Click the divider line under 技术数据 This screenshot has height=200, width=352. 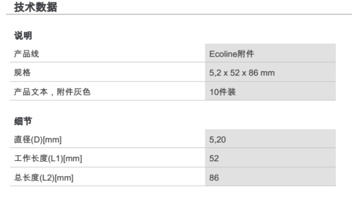pyautogui.click(x=176, y=15)
